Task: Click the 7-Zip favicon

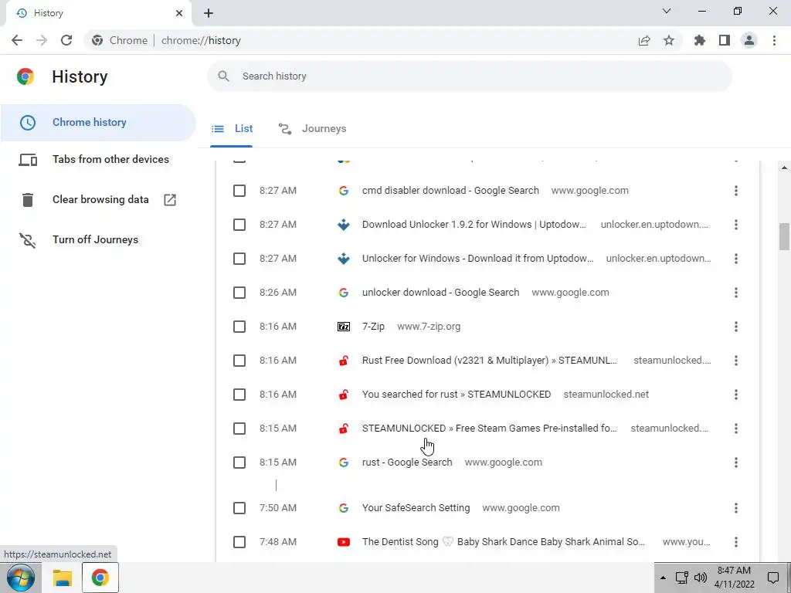Action: 344,327
